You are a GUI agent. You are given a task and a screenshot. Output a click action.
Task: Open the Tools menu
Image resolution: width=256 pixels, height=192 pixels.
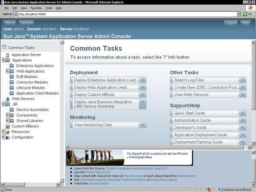coord(49,8)
